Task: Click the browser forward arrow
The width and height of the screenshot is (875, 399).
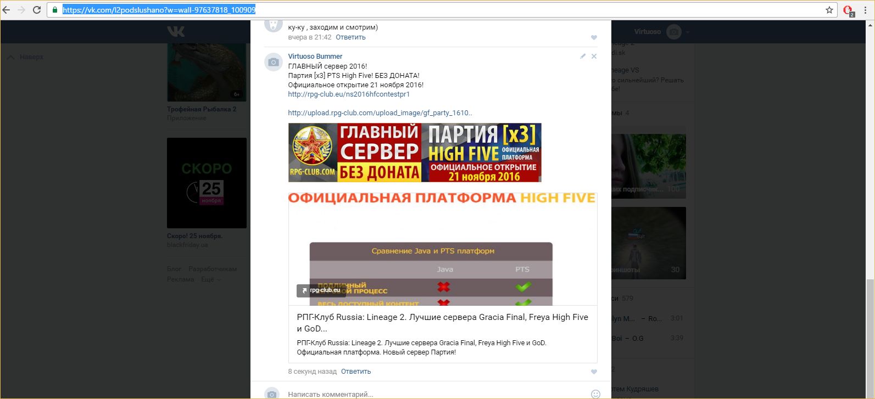Action: [21, 10]
